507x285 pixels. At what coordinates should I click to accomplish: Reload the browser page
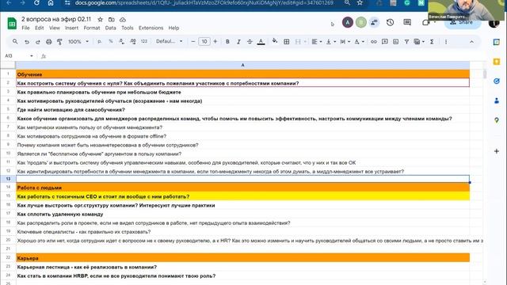click(x=36, y=3)
